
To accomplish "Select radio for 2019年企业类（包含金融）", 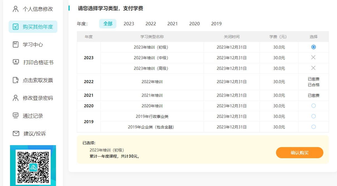I will tap(314, 127).
